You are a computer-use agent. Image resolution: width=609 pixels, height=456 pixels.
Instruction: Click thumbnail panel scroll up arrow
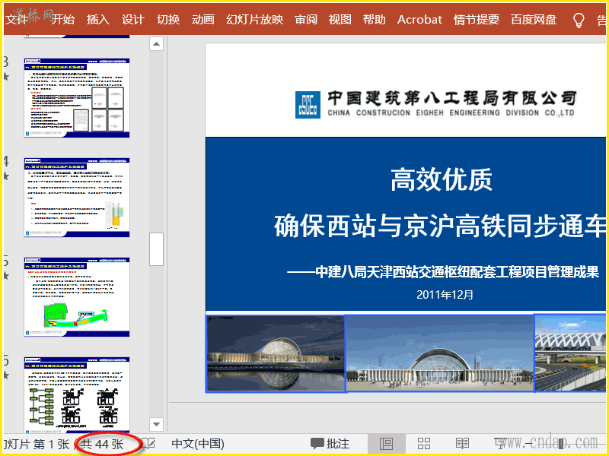156,44
